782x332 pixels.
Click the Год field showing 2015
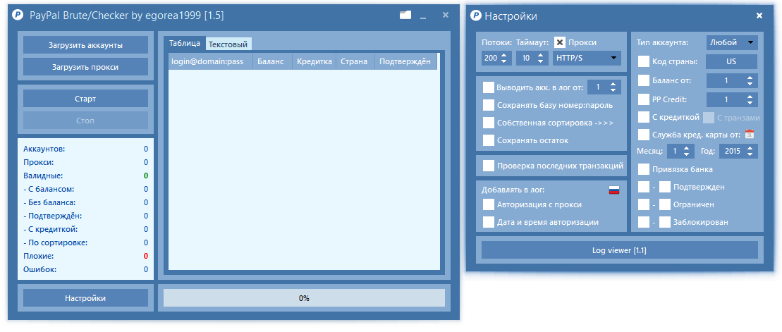coord(733,152)
